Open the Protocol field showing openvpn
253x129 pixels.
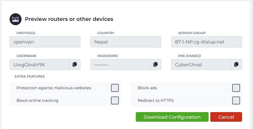click(x=45, y=42)
